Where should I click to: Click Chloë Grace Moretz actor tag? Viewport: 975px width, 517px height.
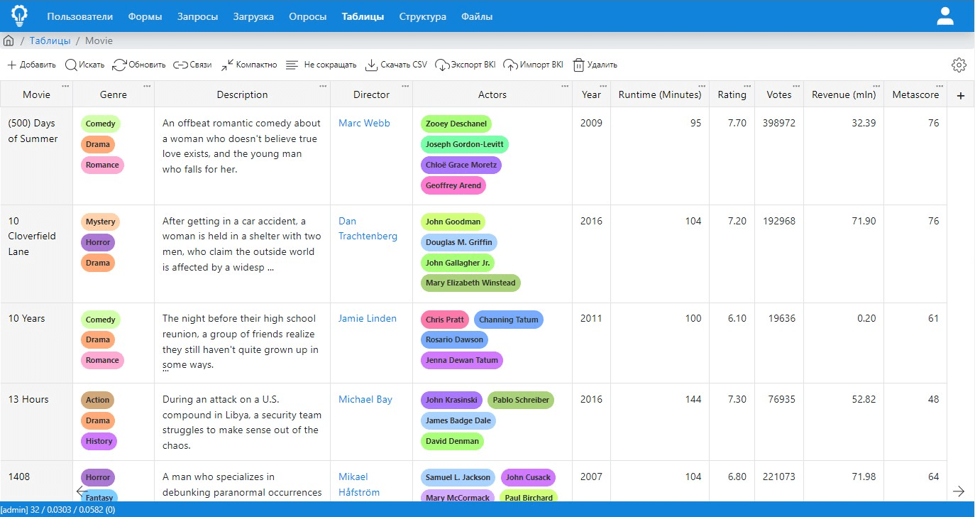(461, 165)
